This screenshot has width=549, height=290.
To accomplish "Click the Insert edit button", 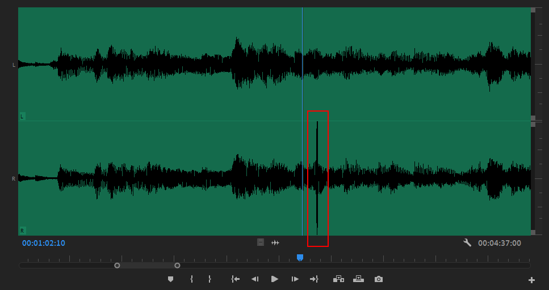I will point(338,279).
